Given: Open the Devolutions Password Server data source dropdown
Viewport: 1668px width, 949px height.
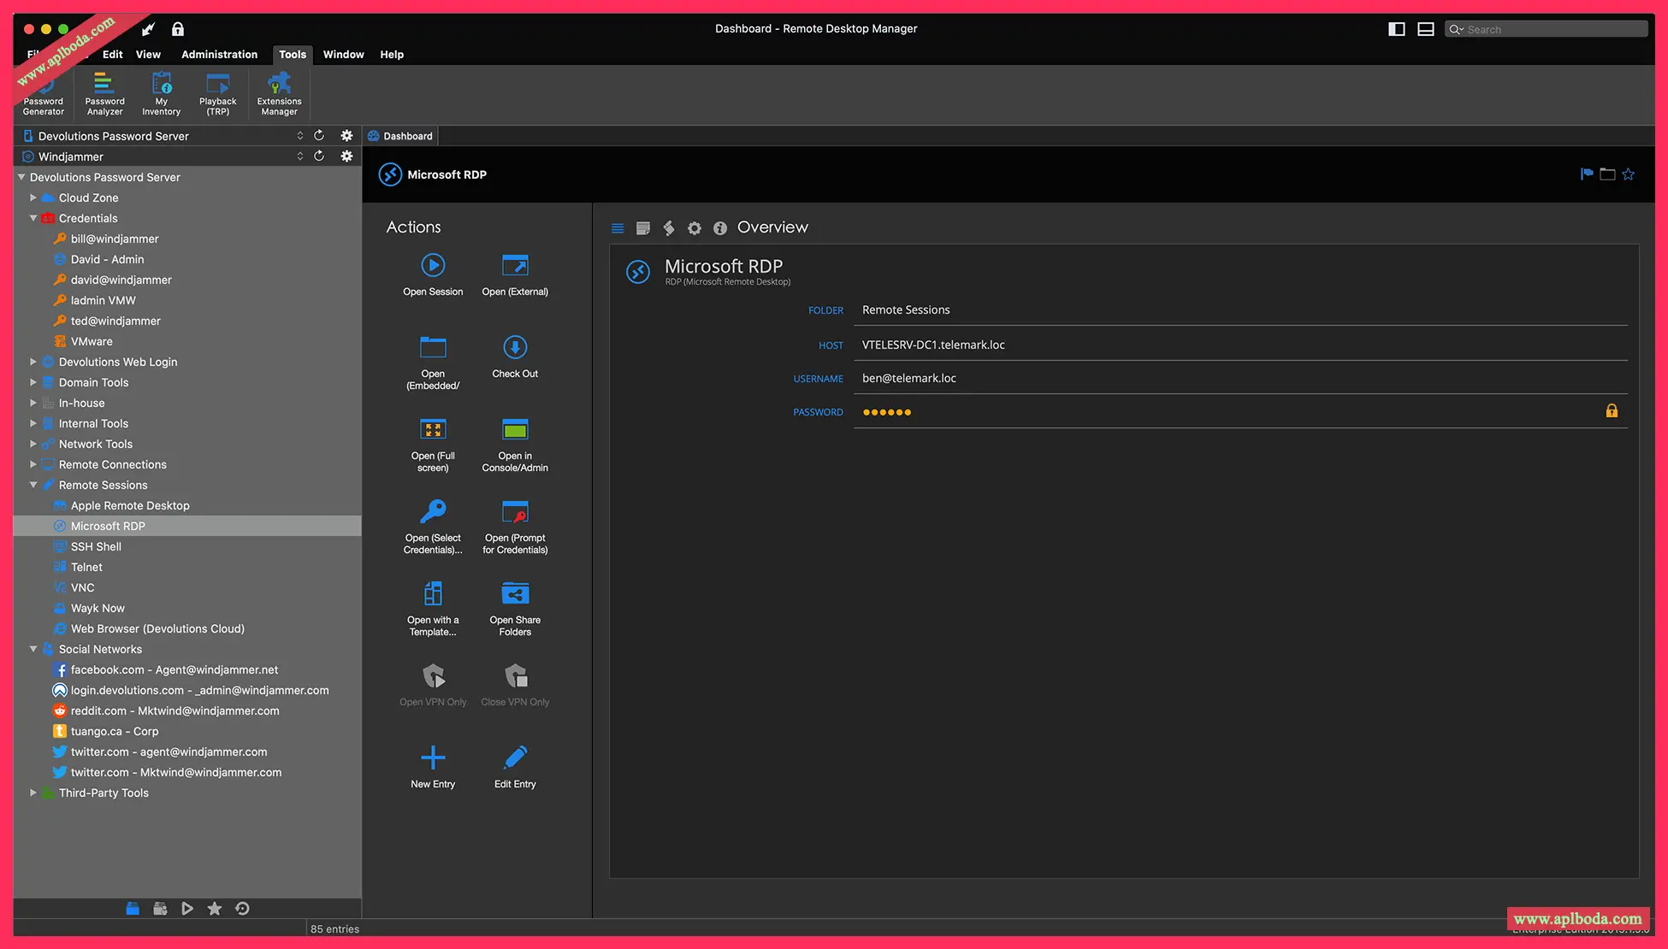Looking at the screenshot, I should [299, 136].
